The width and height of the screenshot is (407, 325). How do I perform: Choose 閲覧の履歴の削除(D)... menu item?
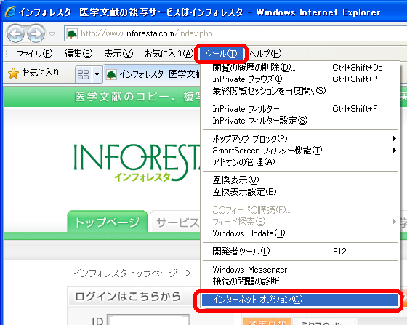[x=300, y=68]
